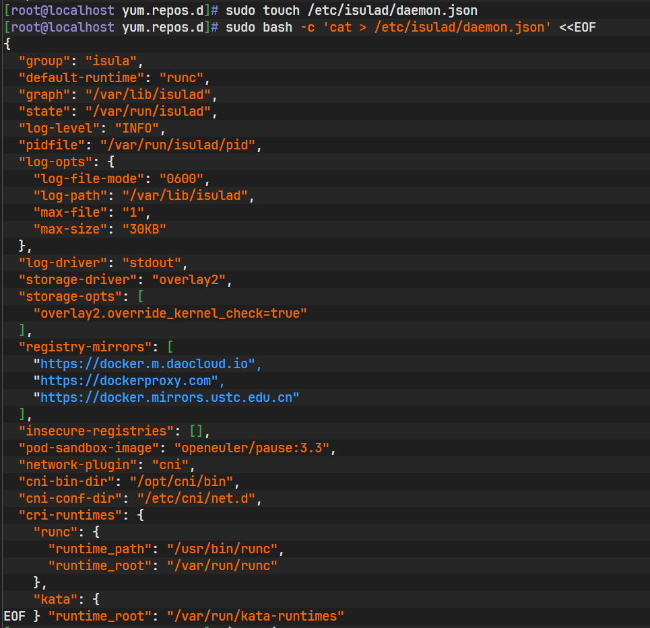The width and height of the screenshot is (650, 628).
Task: Click the "log-path" key
Action: 70,195
